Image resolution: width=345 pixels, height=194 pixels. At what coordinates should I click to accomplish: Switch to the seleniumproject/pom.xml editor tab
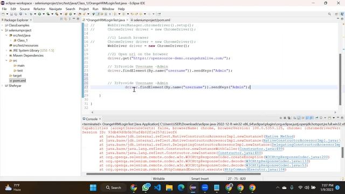pos(150,20)
